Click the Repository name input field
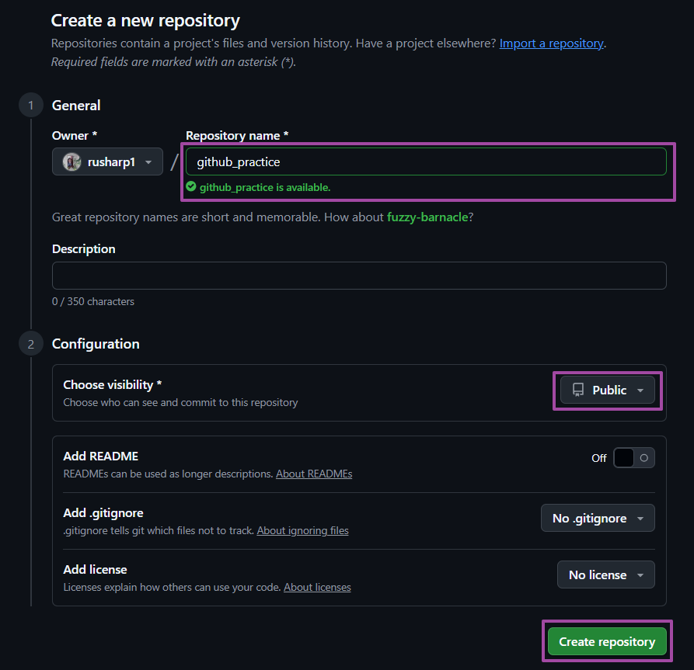 coord(426,161)
